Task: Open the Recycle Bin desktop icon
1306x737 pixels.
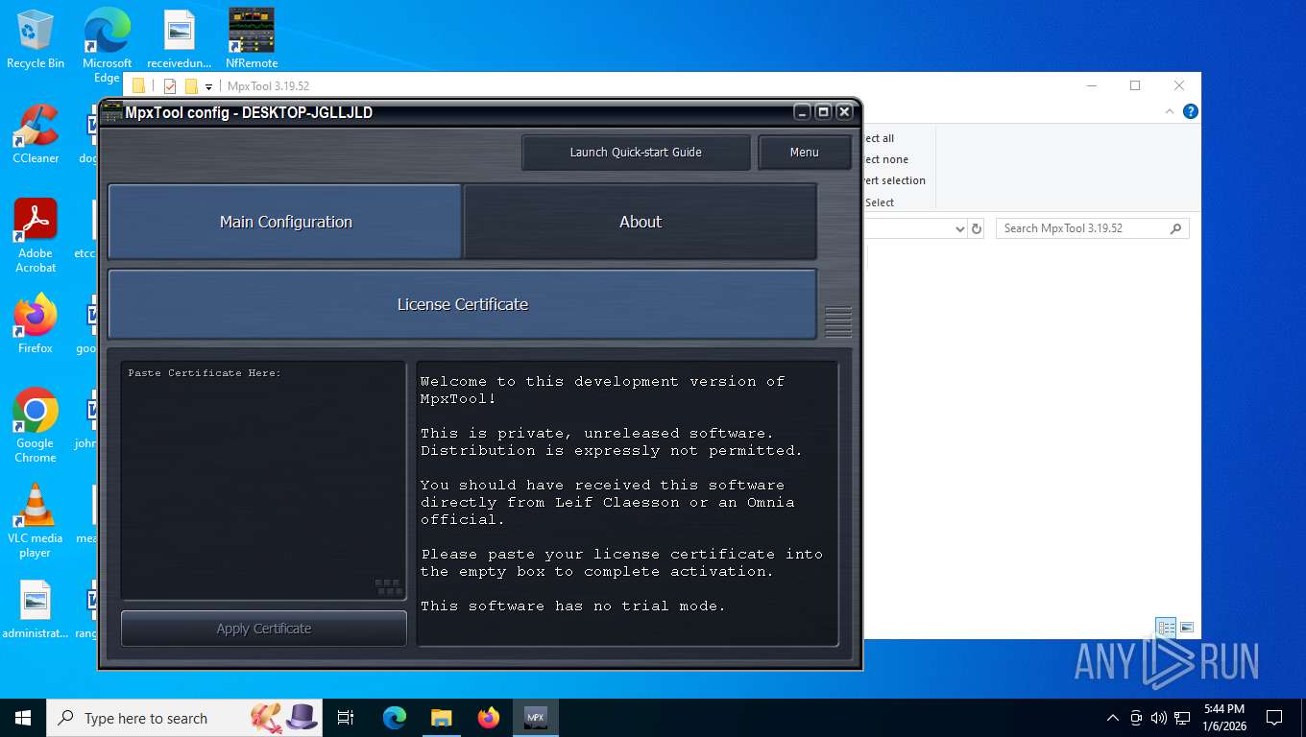Action: pos(36,39)
